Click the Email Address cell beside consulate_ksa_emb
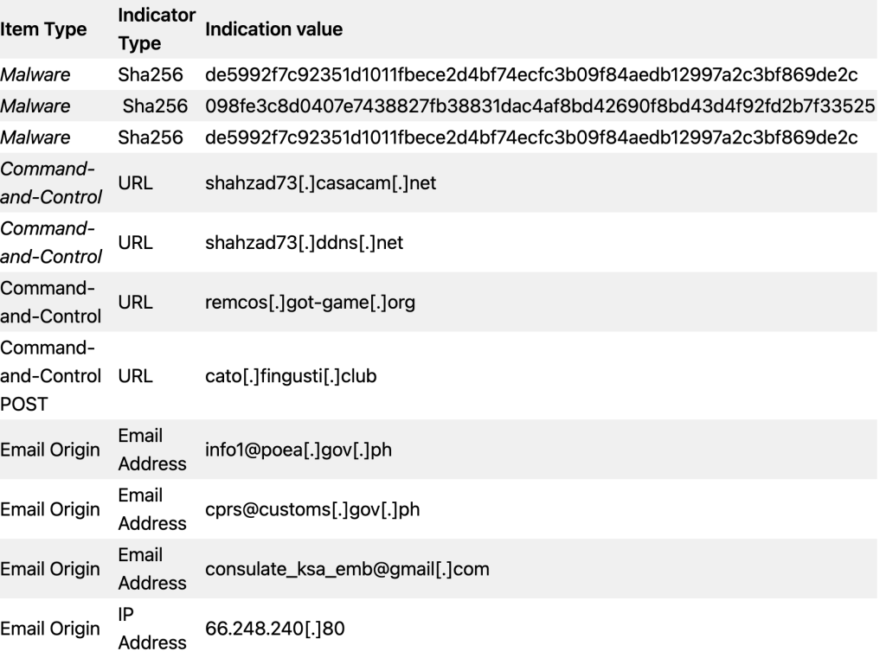 coord(152,569)
